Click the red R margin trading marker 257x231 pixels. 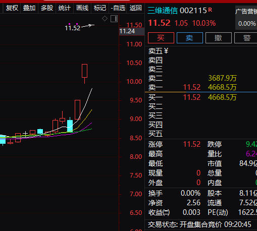pos(210,10)
